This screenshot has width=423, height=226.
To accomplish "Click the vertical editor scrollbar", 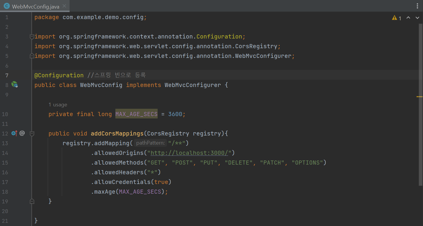I will pos(421,105).
